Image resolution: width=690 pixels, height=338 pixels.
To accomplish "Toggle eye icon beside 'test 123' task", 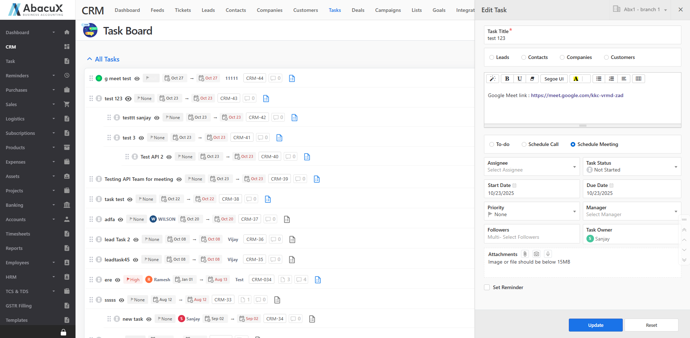I will 128,99.
